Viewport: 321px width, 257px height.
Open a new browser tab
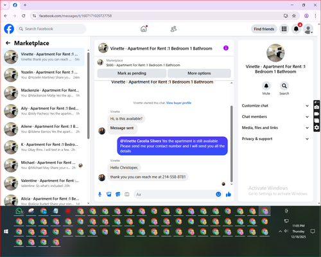(25, 5)
